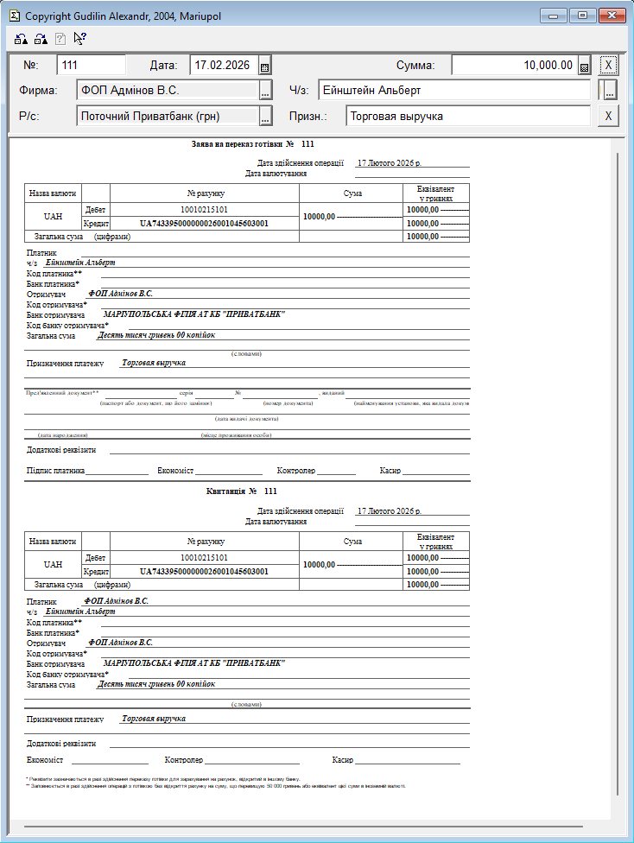
Task: Focus the Дата field showing 17.02.2026
Action: point(223,65)
